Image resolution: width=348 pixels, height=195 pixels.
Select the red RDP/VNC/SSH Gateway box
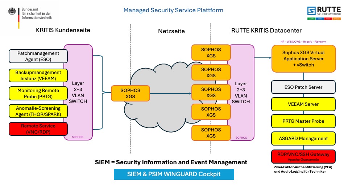point(303,156)
